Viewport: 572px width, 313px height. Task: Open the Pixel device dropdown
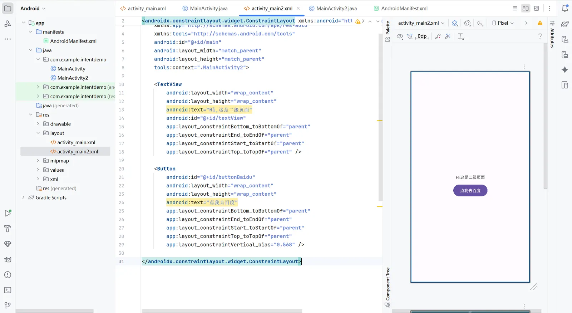[503, 23]
